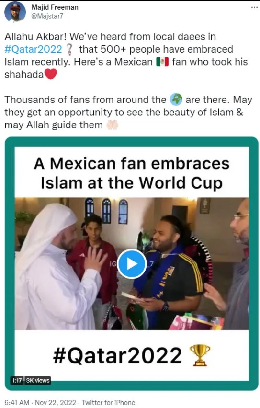
Task: Open the three-dot tweet options menu
Action: click(254, 7)
